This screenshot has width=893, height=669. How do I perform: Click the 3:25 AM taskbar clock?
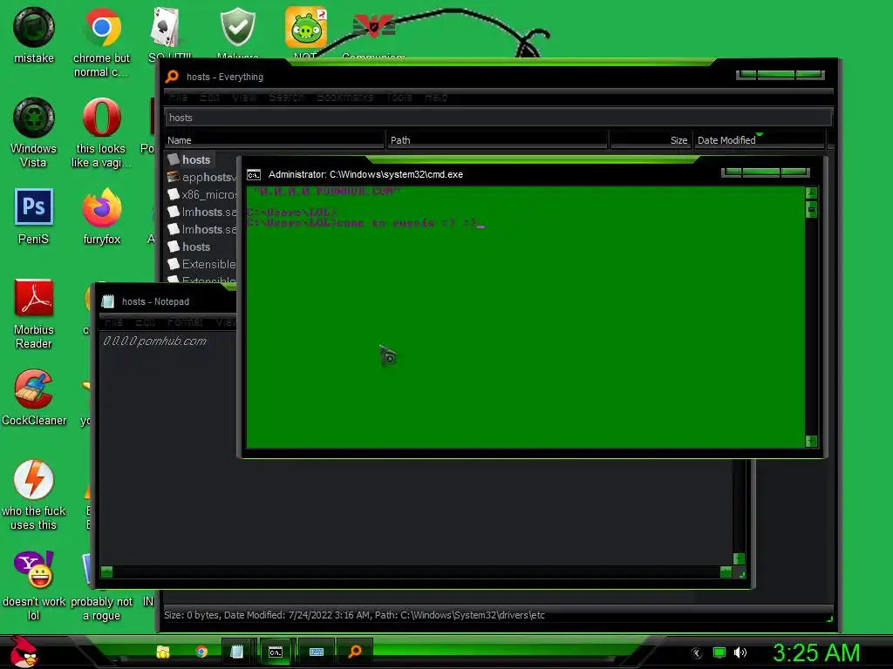click(x=815, y=652)
